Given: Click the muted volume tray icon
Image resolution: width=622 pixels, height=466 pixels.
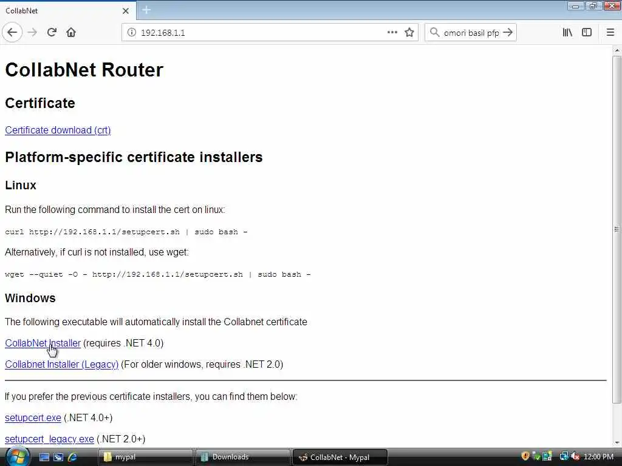Looking at the screenshot, I should 575,456.
